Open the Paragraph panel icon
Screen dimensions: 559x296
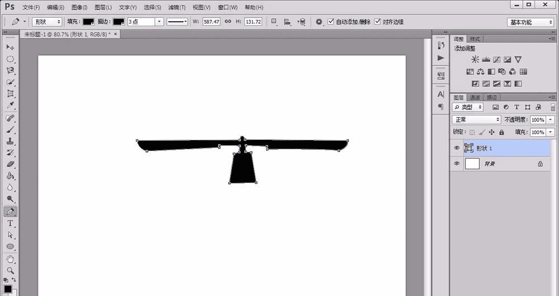(x=441, y=107)
